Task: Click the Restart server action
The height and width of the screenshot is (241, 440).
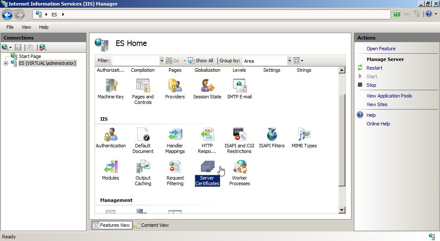Action: tap(374, 68)
